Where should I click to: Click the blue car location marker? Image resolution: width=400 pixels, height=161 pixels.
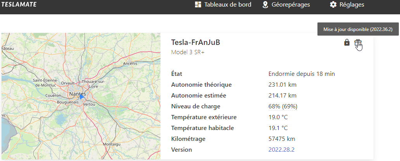(x=81, y=97)
